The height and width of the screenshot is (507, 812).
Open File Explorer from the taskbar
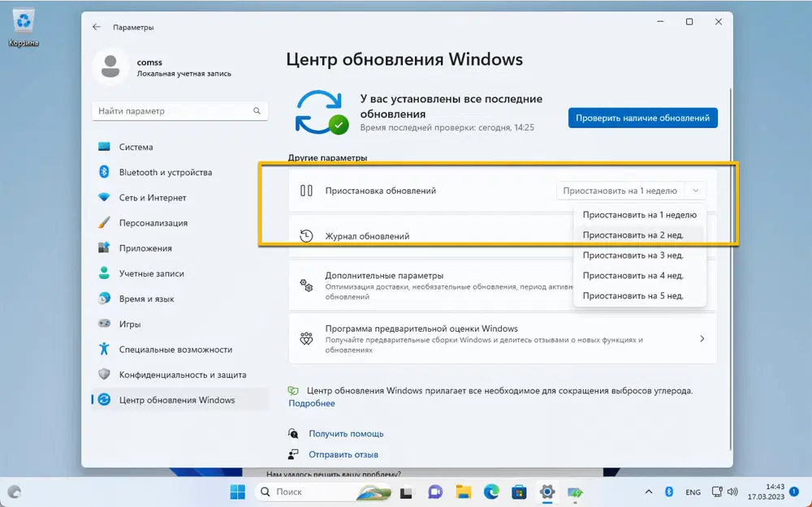click(x=463, y=492)
